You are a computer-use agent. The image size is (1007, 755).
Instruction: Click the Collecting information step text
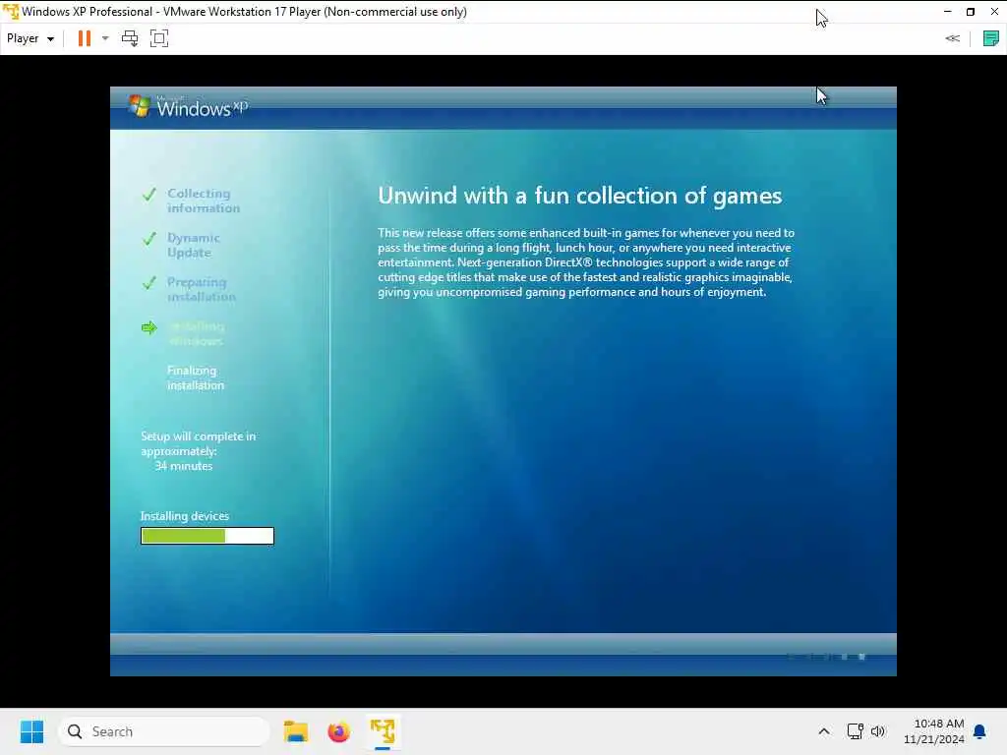204,201
